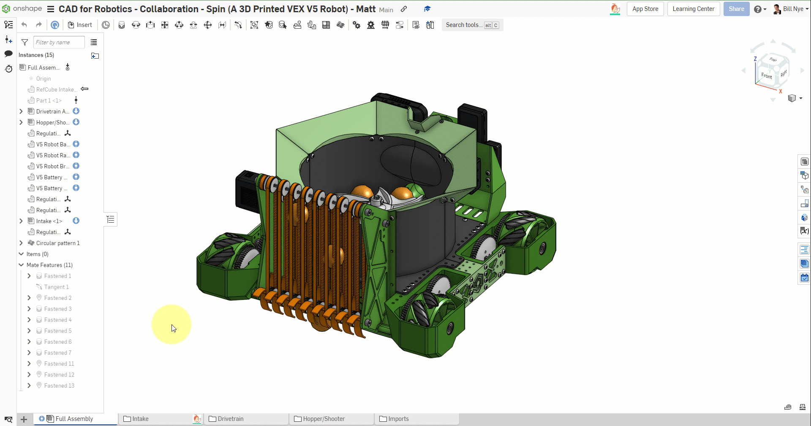811x426 pixels.
Task: Click the Share button
Action: click(736, 9)
